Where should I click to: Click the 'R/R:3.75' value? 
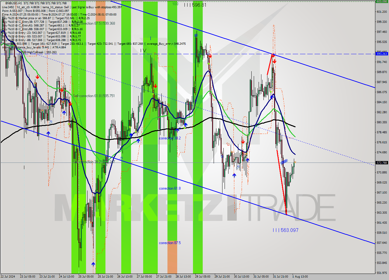[x=75, y=40]
